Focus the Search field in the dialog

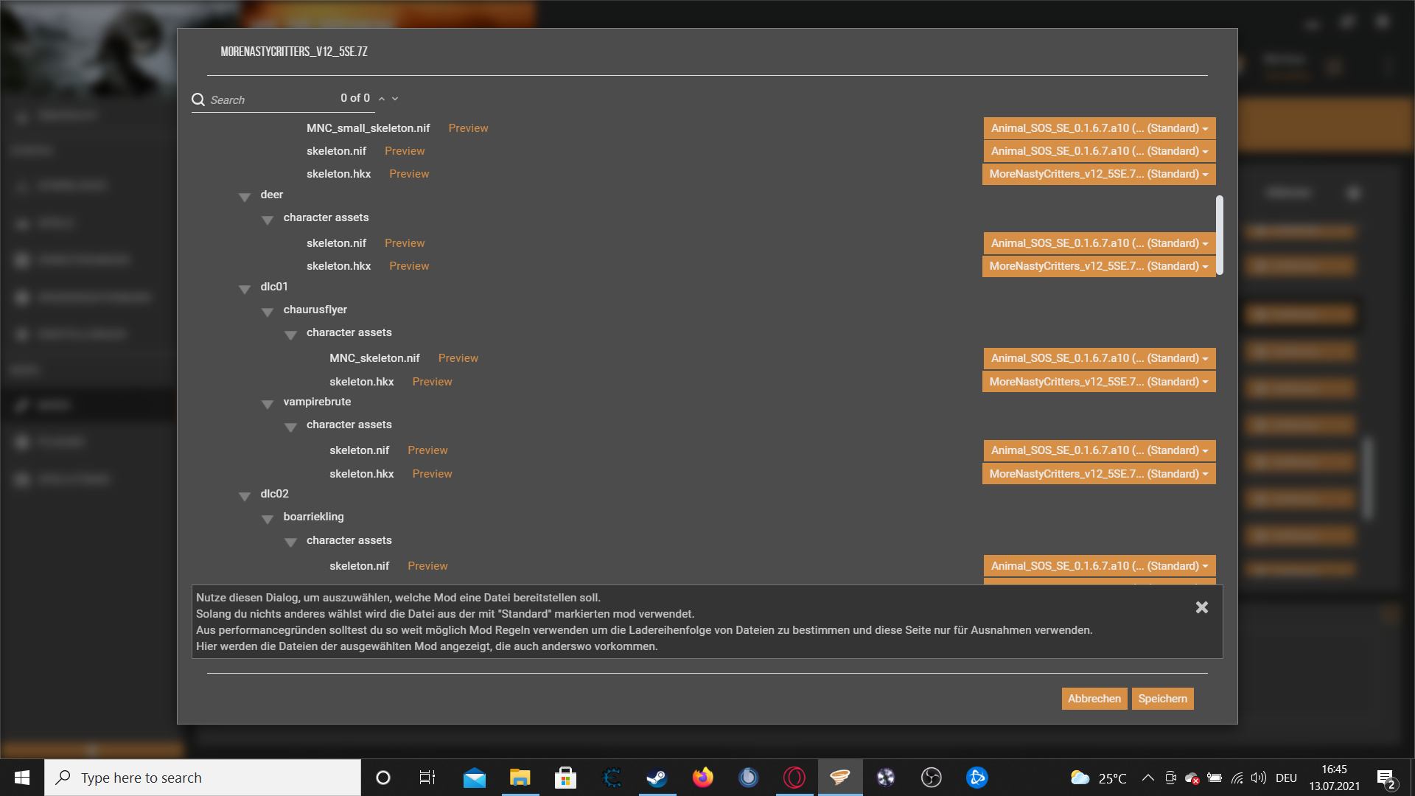pos(273,99)
